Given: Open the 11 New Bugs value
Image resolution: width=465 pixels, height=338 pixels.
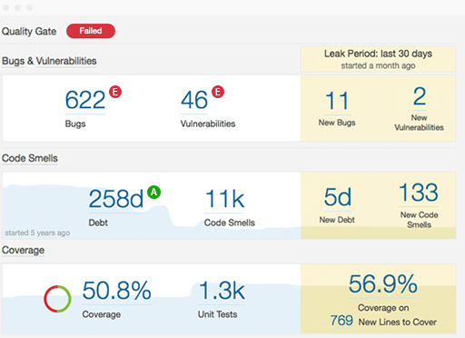Looking at the screenshot, I should (x=337, y=101).
